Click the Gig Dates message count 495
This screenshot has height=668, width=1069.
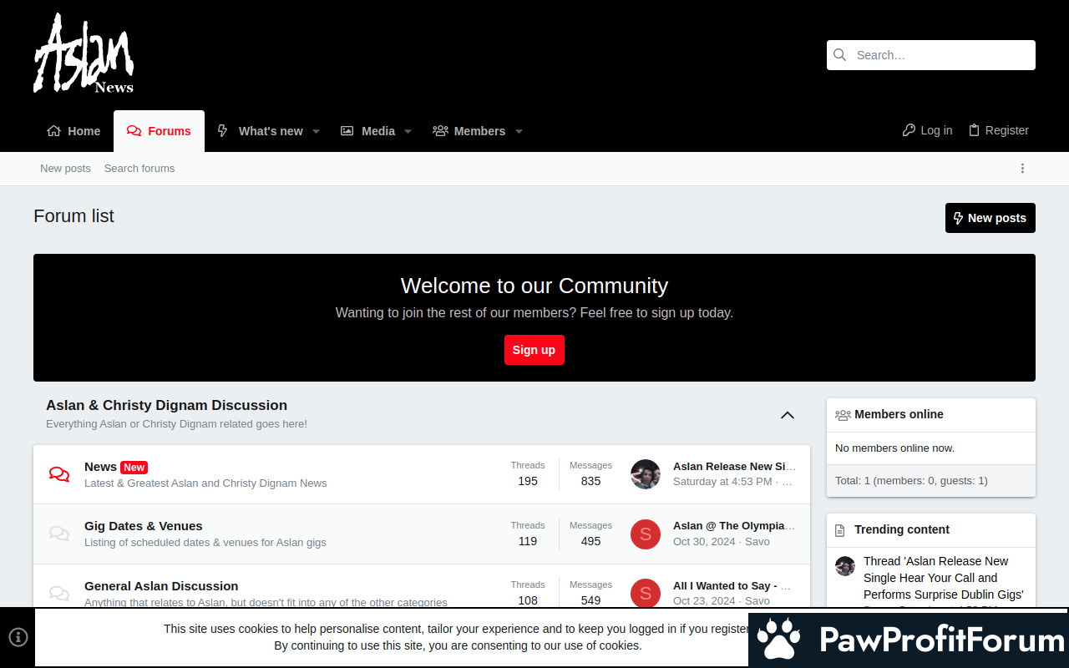[591, 541]
